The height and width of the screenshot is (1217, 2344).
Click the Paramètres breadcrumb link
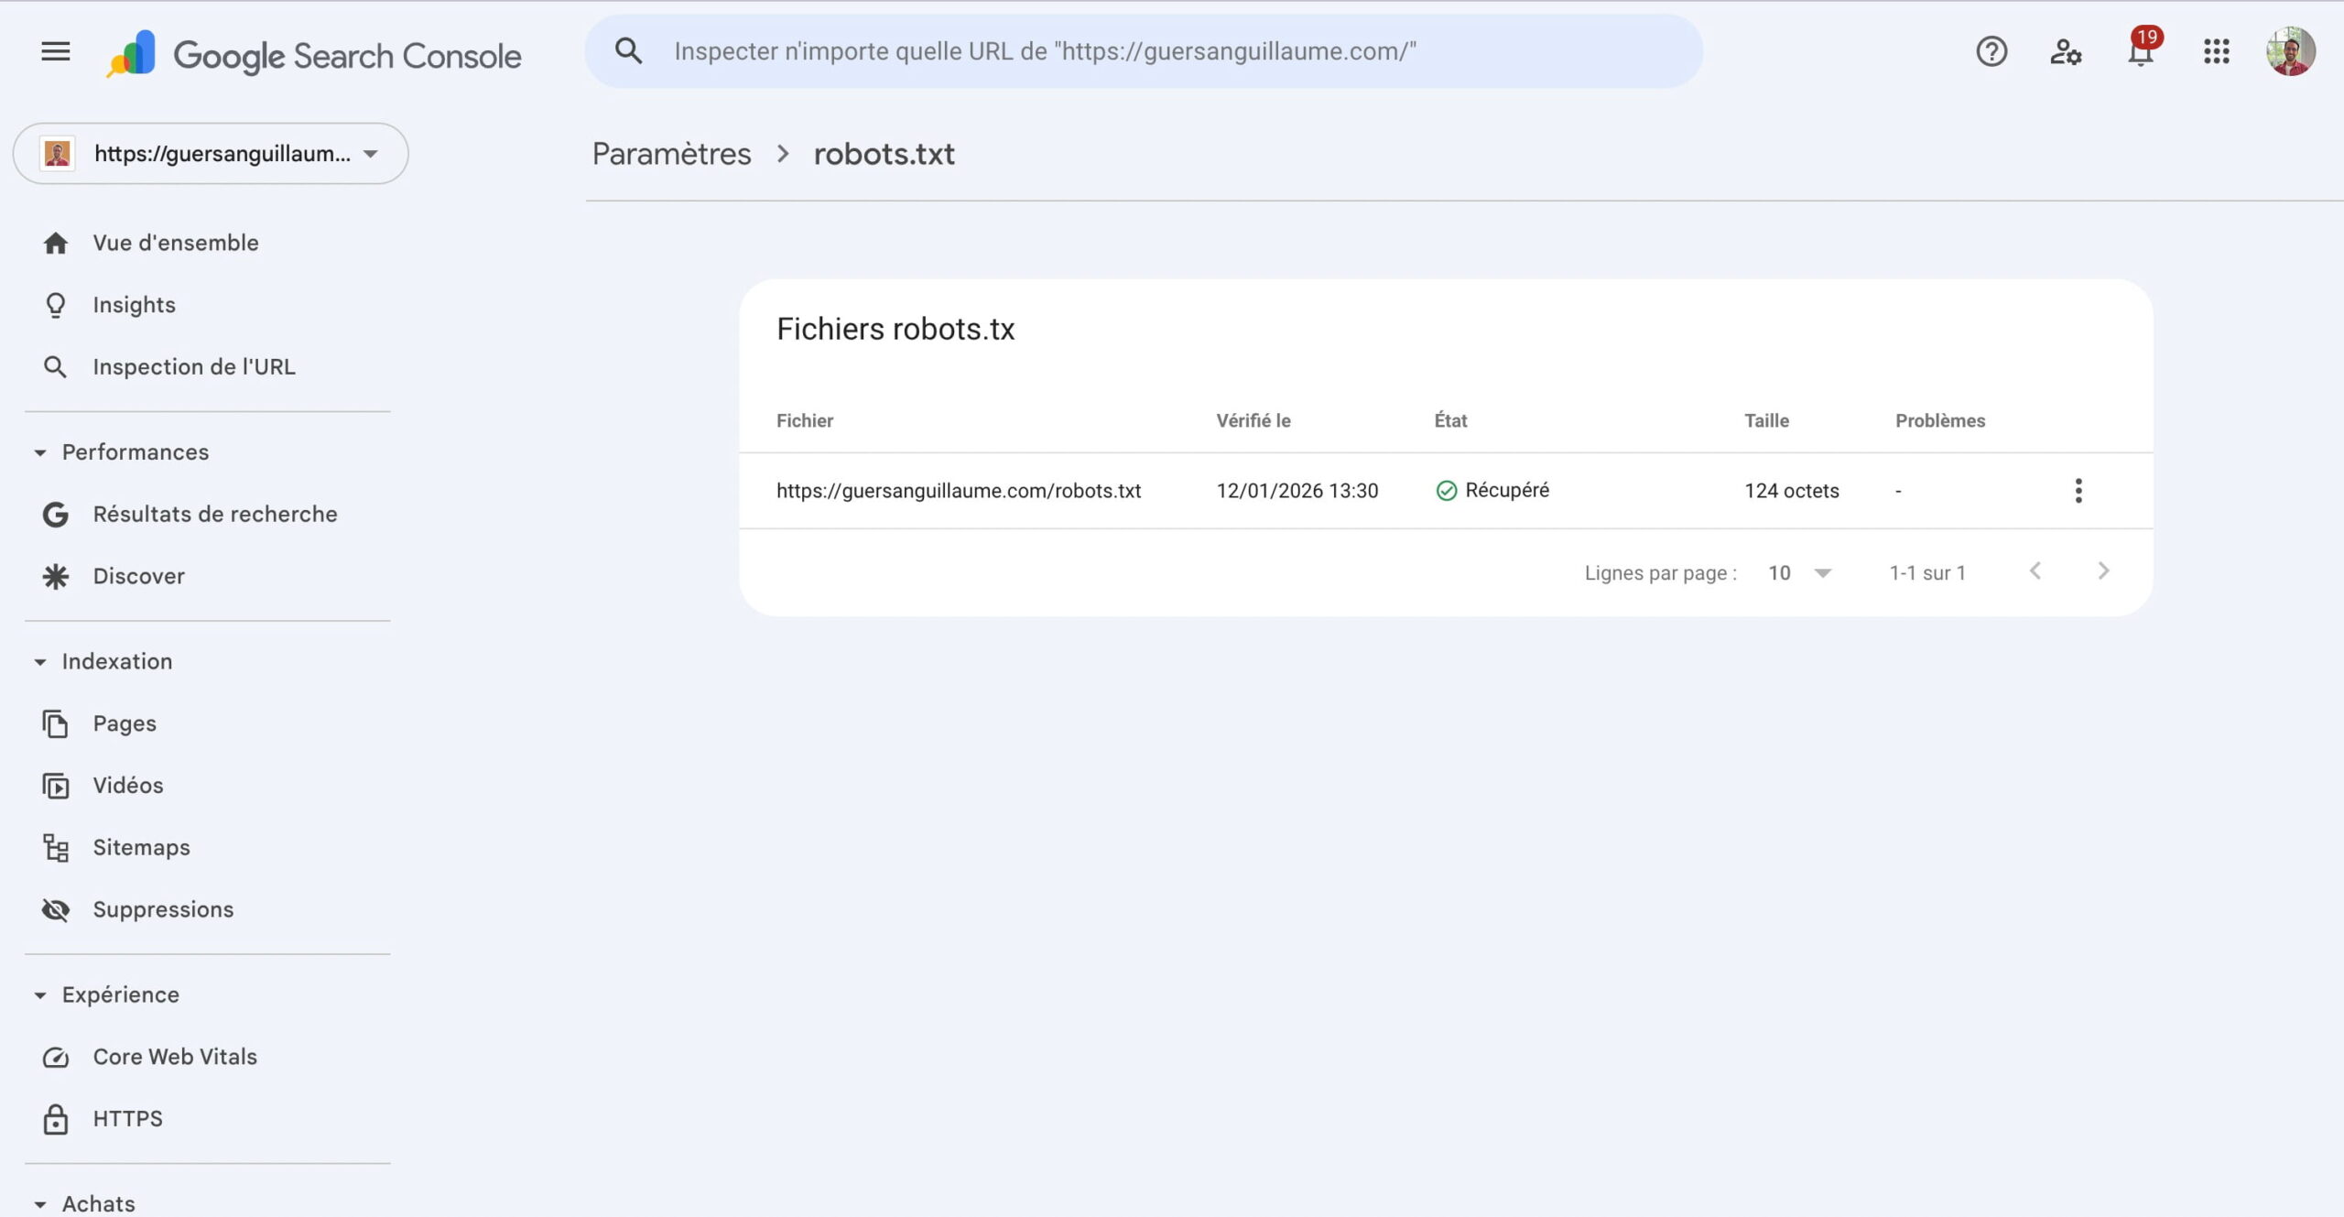click(671, 154)
